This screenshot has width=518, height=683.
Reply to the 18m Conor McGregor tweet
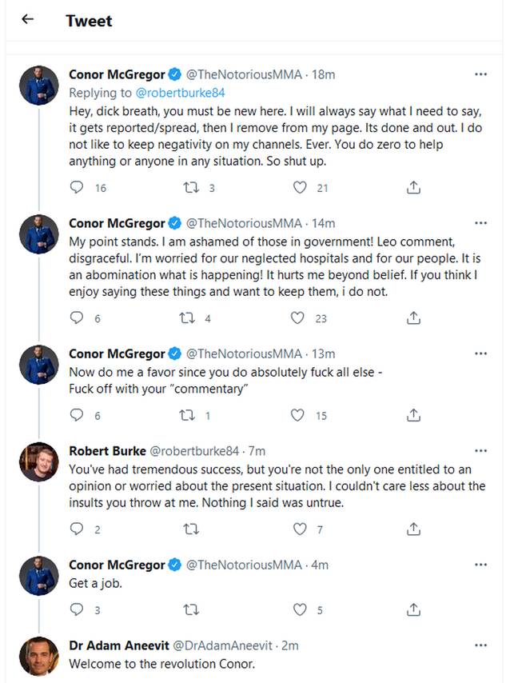coord(77,187)
